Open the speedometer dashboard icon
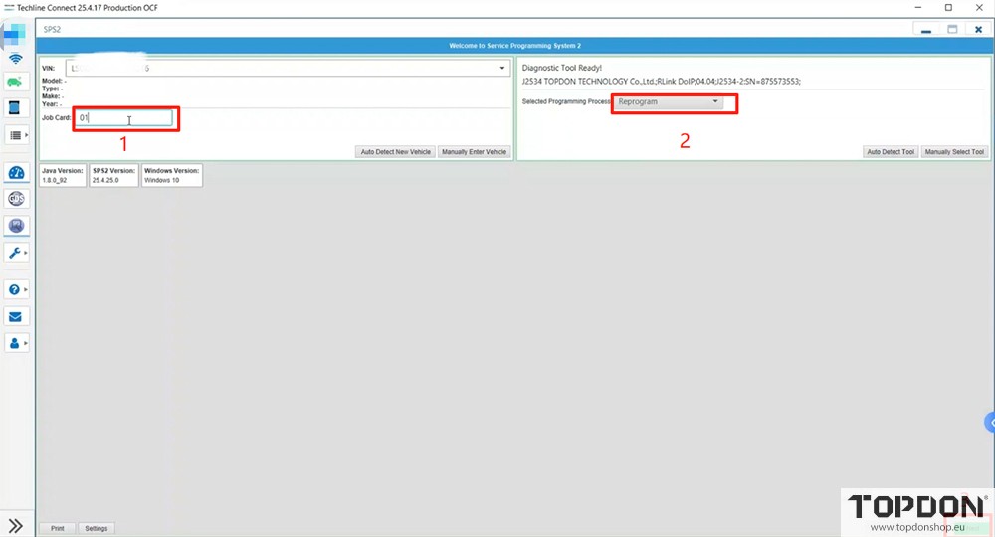995x537 pixels. [x=16, y=173]
